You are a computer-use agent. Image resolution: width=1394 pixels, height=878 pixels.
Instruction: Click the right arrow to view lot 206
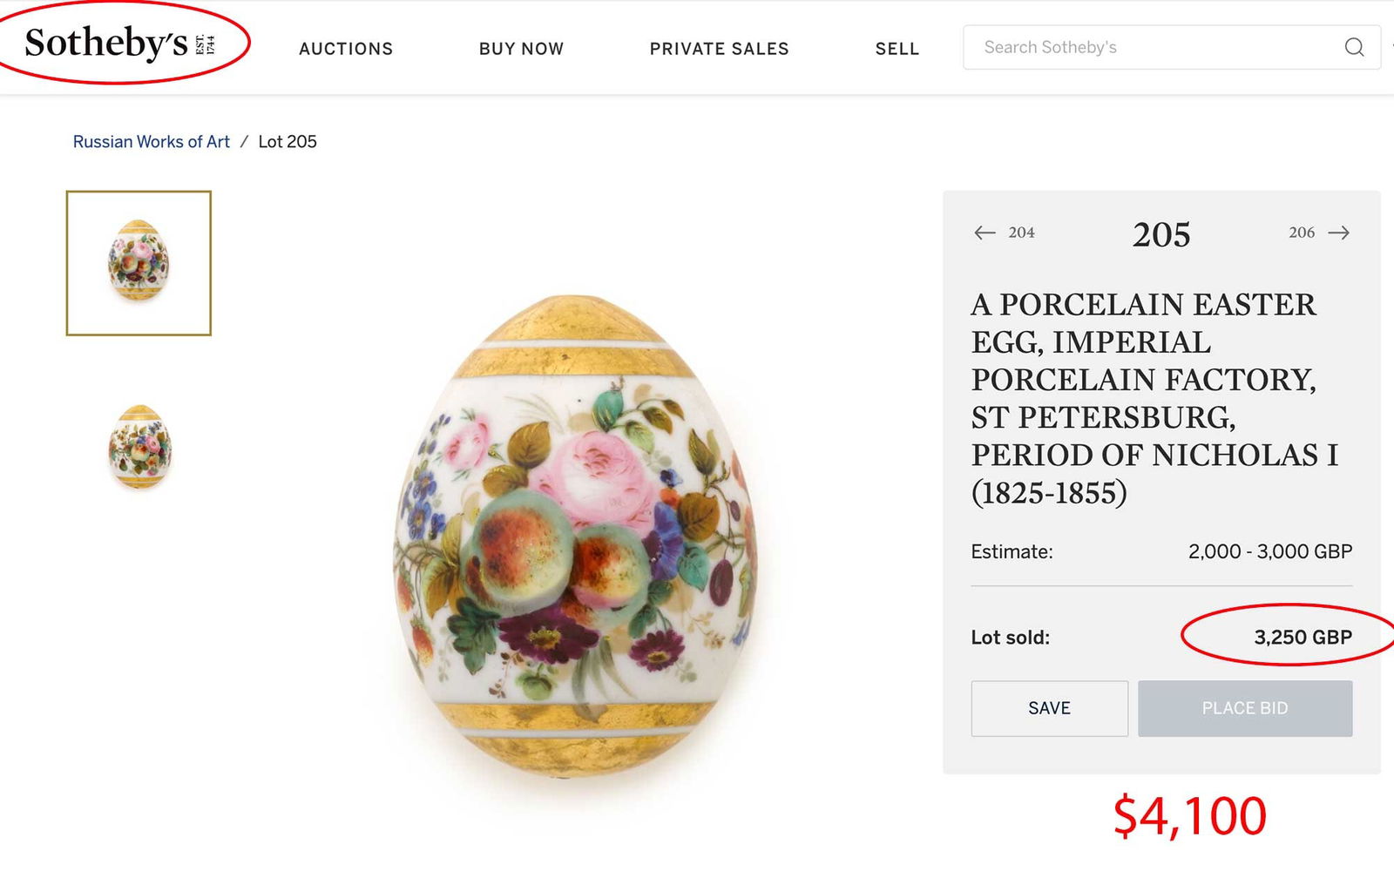click(x=1339, y=233)
